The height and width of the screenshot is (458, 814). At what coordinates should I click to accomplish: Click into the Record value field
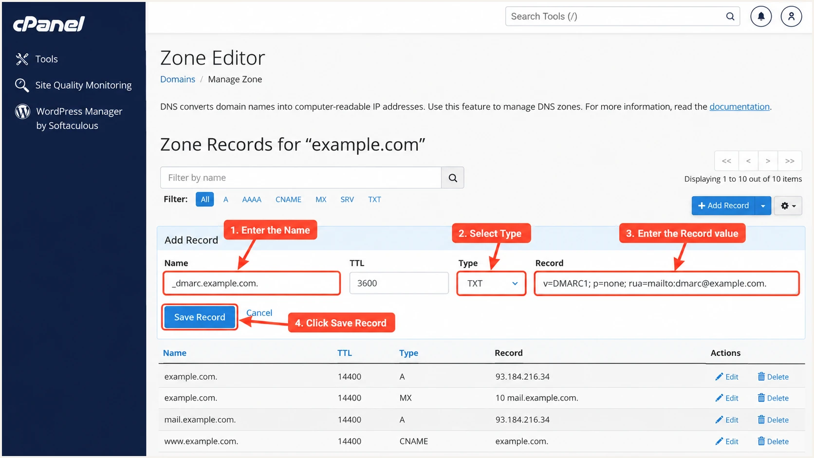point(666,283)
